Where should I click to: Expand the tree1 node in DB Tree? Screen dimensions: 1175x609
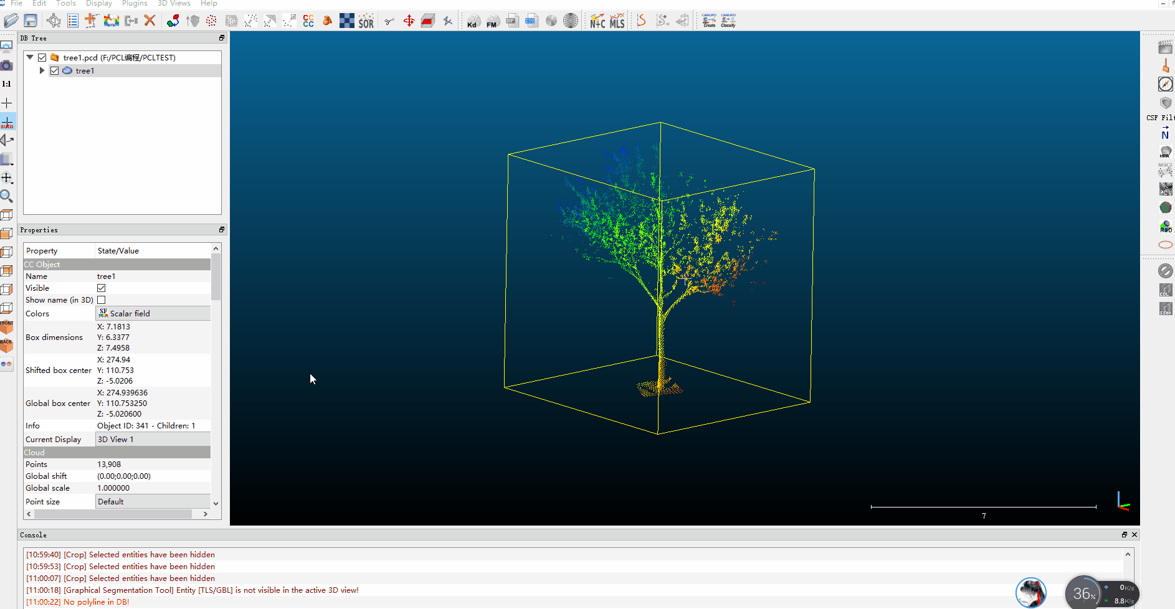(42, 70)
